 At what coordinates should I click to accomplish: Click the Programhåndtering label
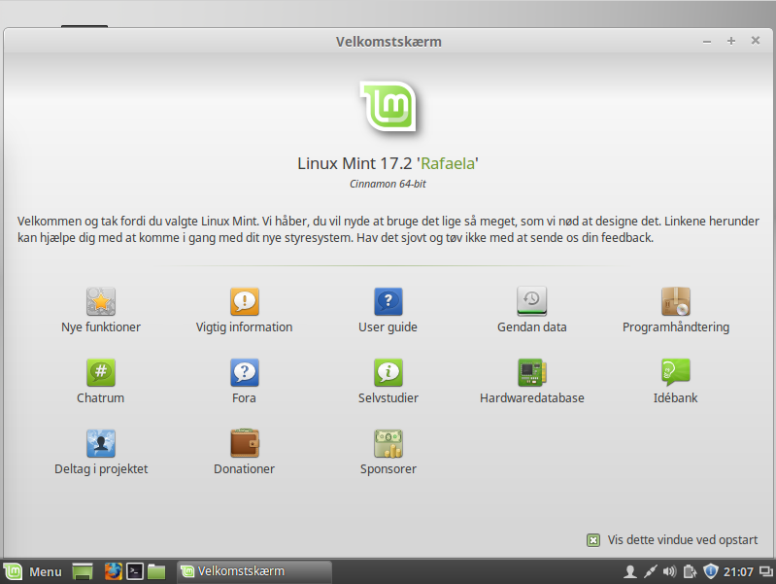(676, 327)
